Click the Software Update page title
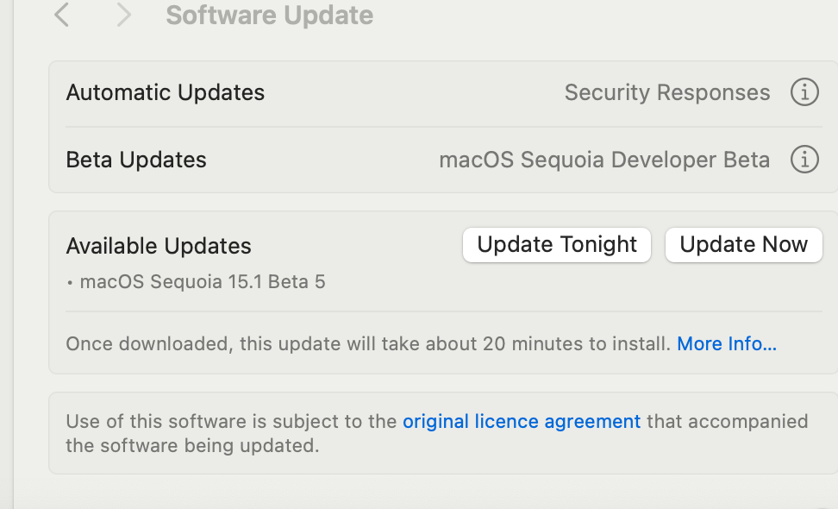 coord(269,16)
